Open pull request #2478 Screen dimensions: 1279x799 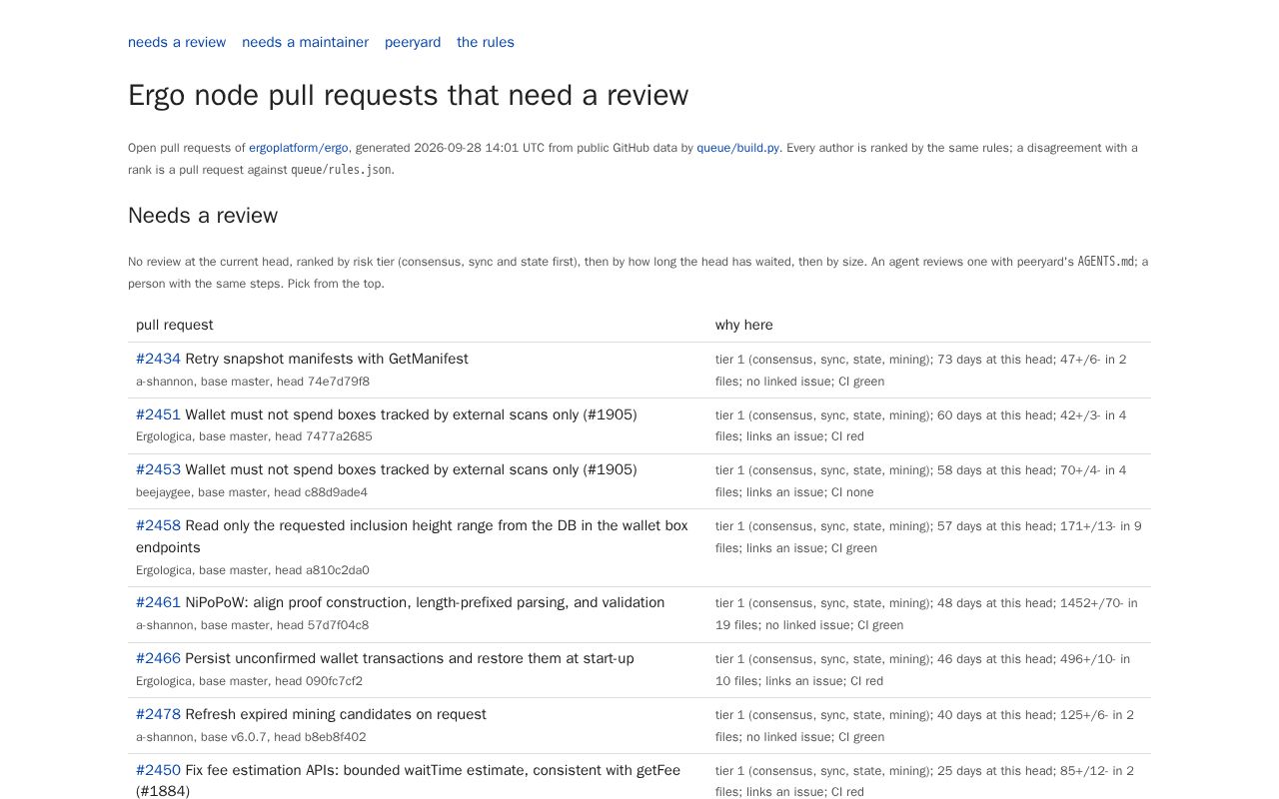158,714
